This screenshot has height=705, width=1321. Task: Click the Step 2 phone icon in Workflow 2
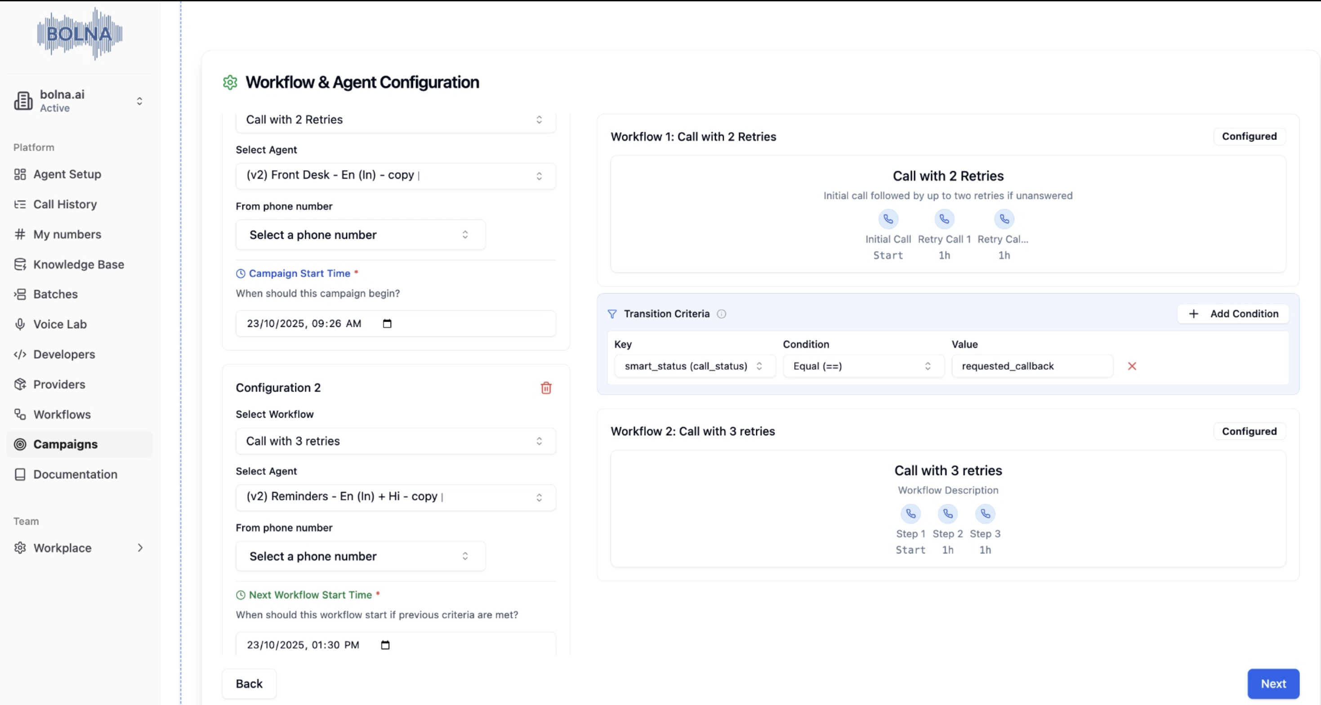click(x=947, y=514)
